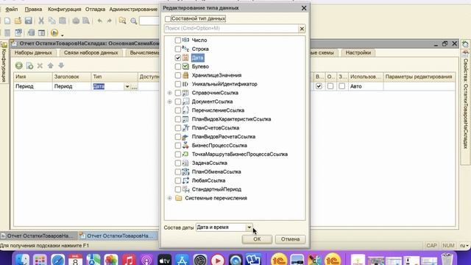Clear the search field with X button
The width and height of the screenshot is (471, 265).
302,29
